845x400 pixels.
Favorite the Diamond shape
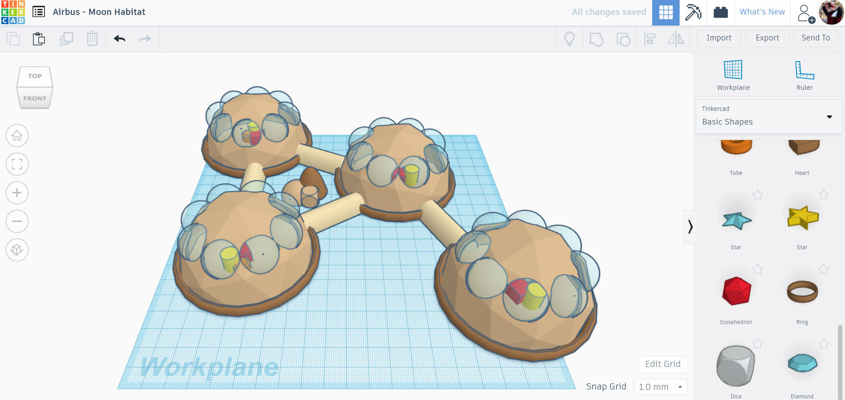pyautogui.click(x=824, y=344)
